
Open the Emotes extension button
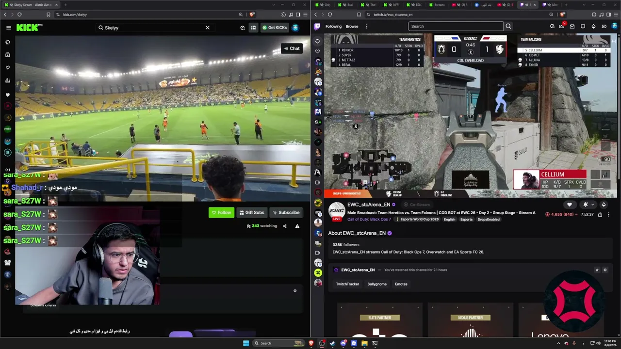pos(401,284)
